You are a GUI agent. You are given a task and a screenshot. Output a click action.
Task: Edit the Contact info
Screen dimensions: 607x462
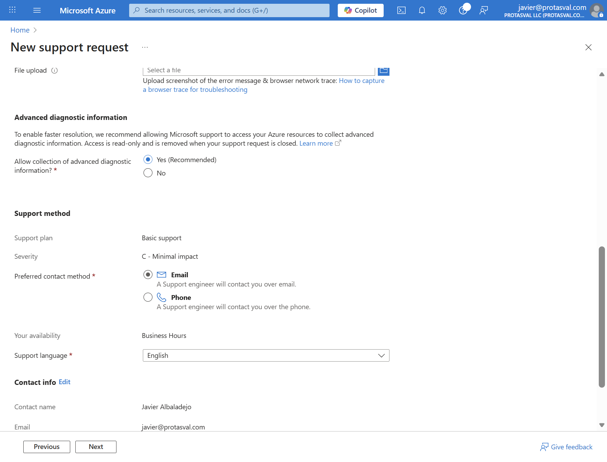(x=64, y=382)
